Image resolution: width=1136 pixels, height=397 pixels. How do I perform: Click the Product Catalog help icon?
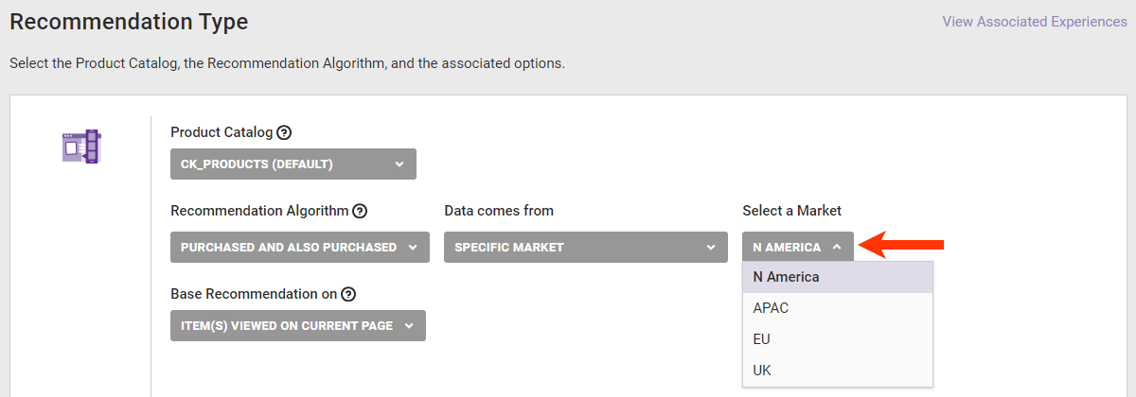point(284,132)
